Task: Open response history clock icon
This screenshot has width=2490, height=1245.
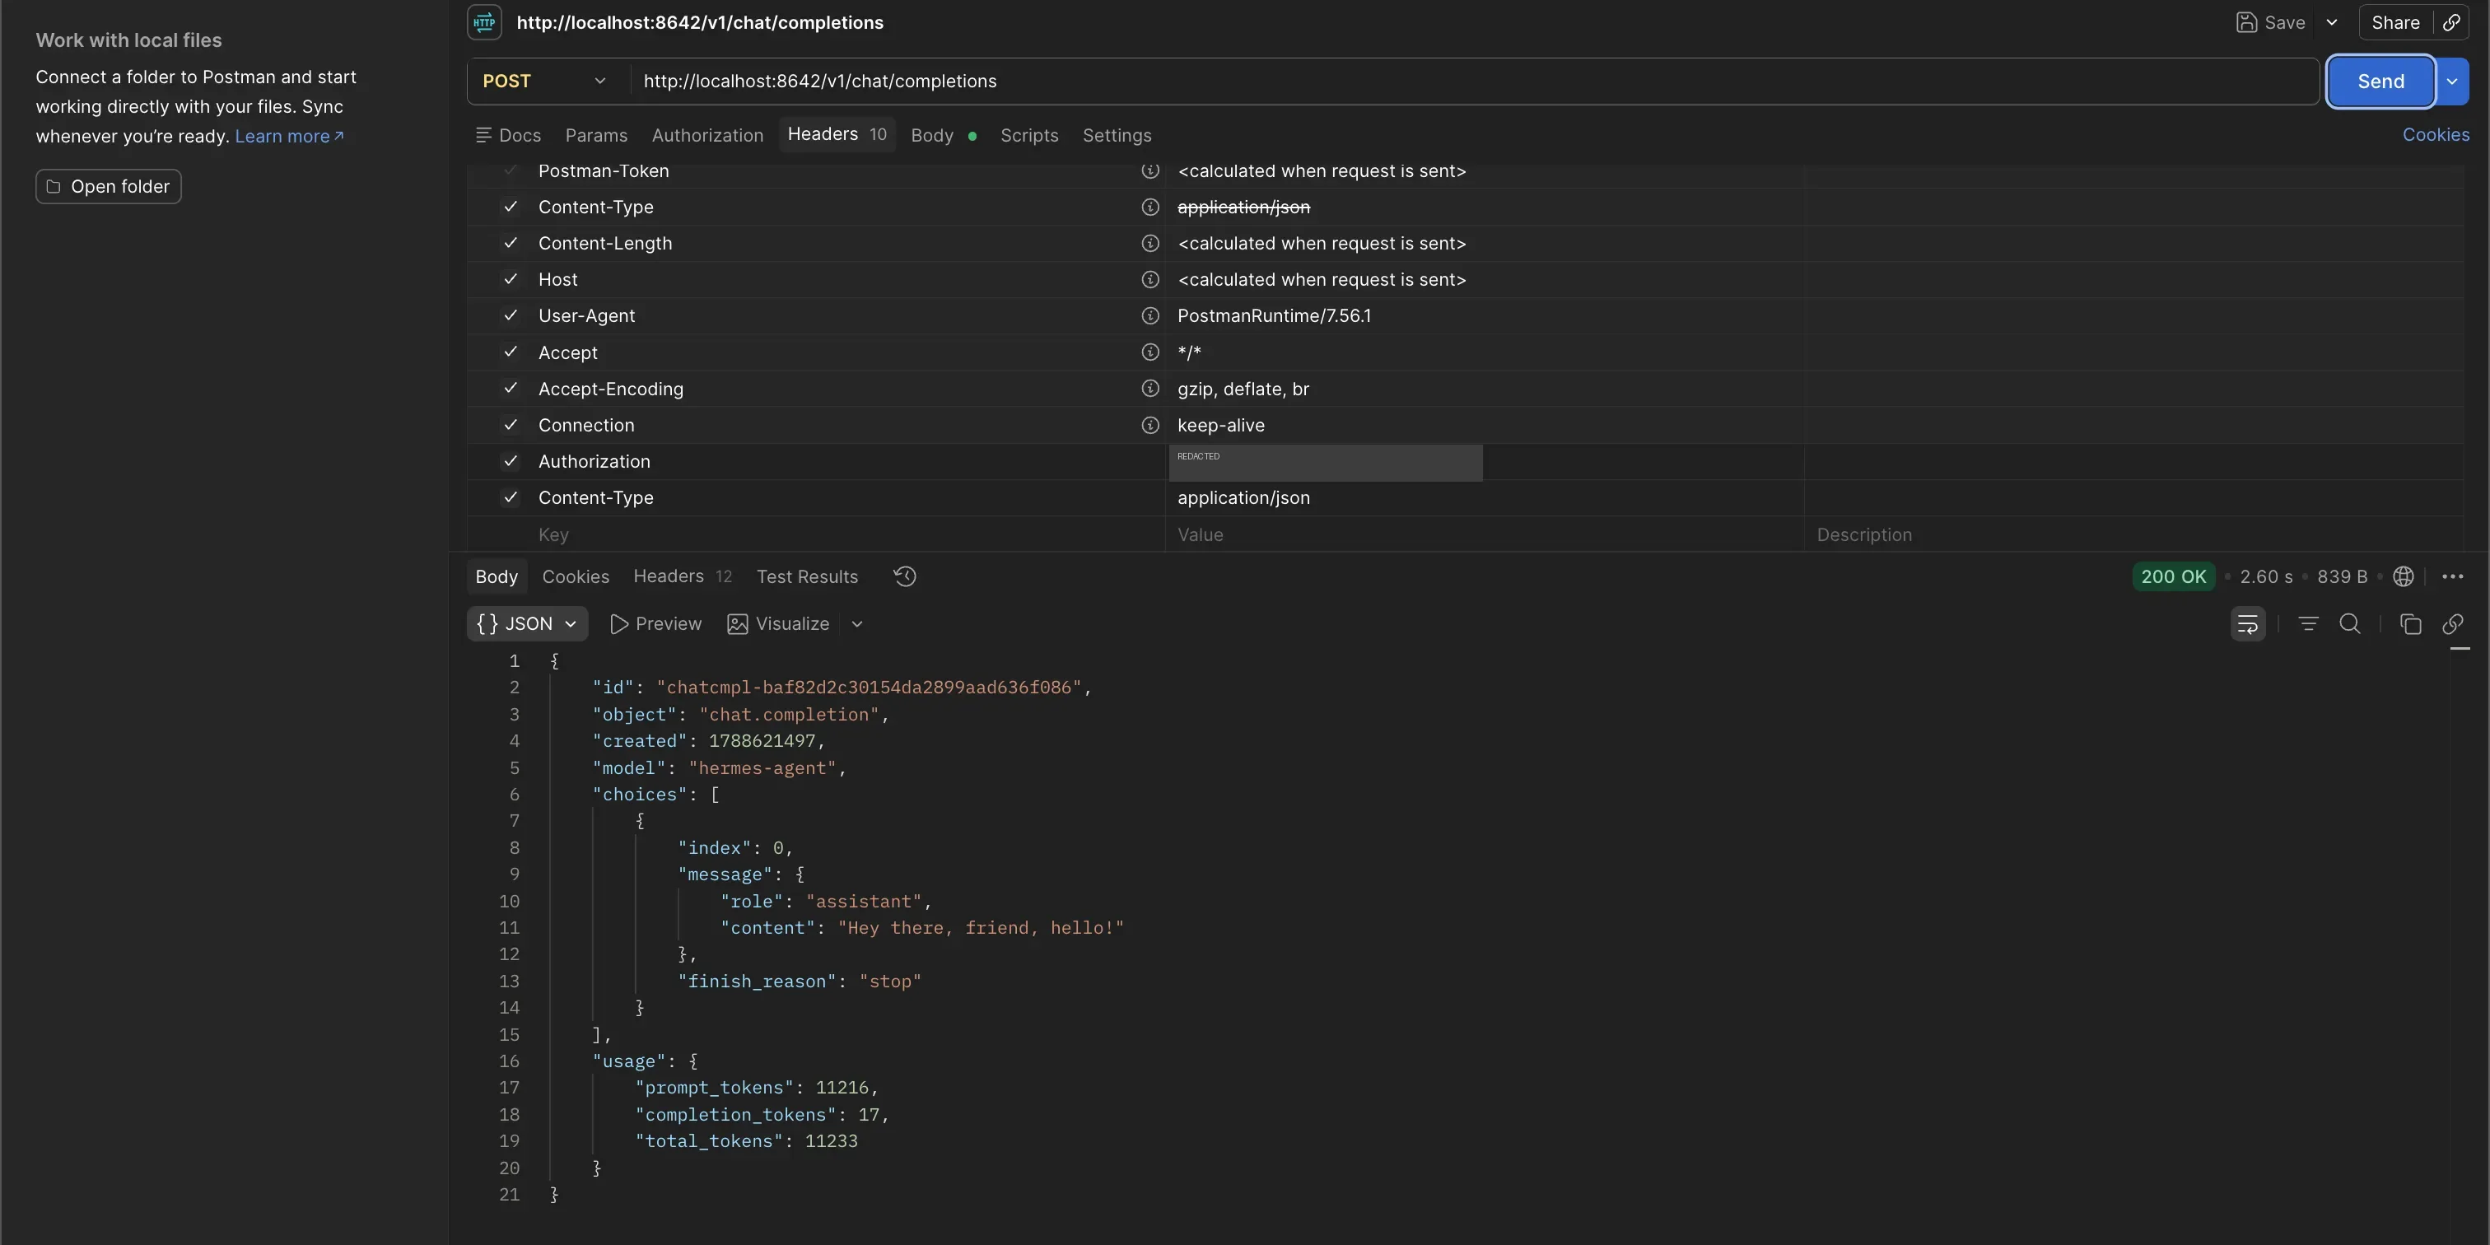Action: pos(905,576)
